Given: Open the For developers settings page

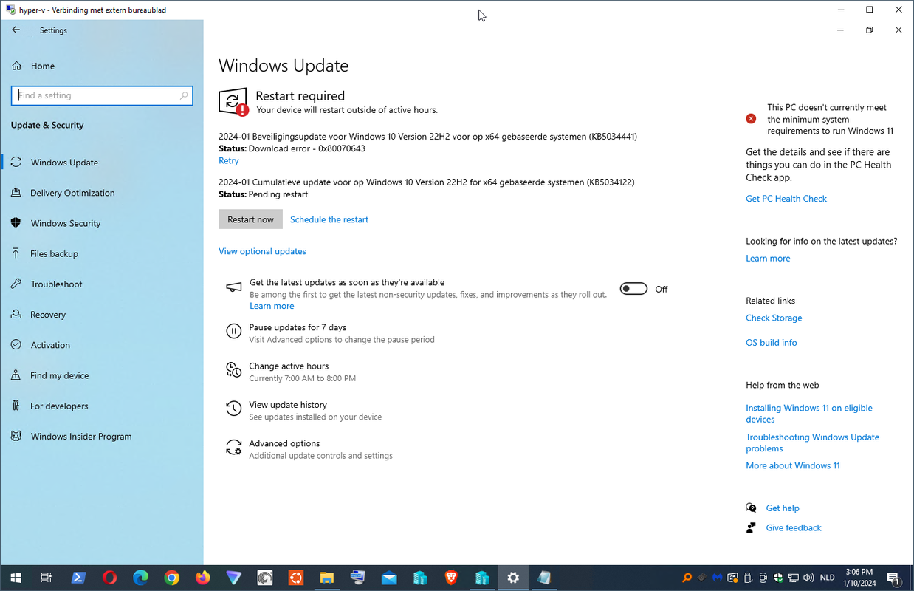Looking at the screenshot, I should [59, 406].
